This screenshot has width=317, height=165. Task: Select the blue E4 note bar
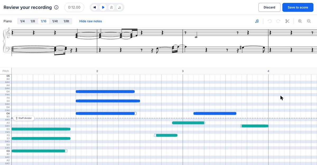point(108,101)
